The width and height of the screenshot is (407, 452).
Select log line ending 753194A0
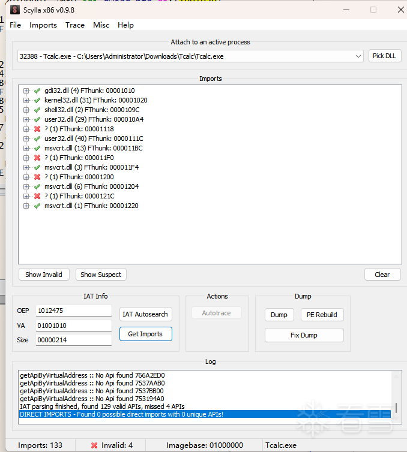92,399
